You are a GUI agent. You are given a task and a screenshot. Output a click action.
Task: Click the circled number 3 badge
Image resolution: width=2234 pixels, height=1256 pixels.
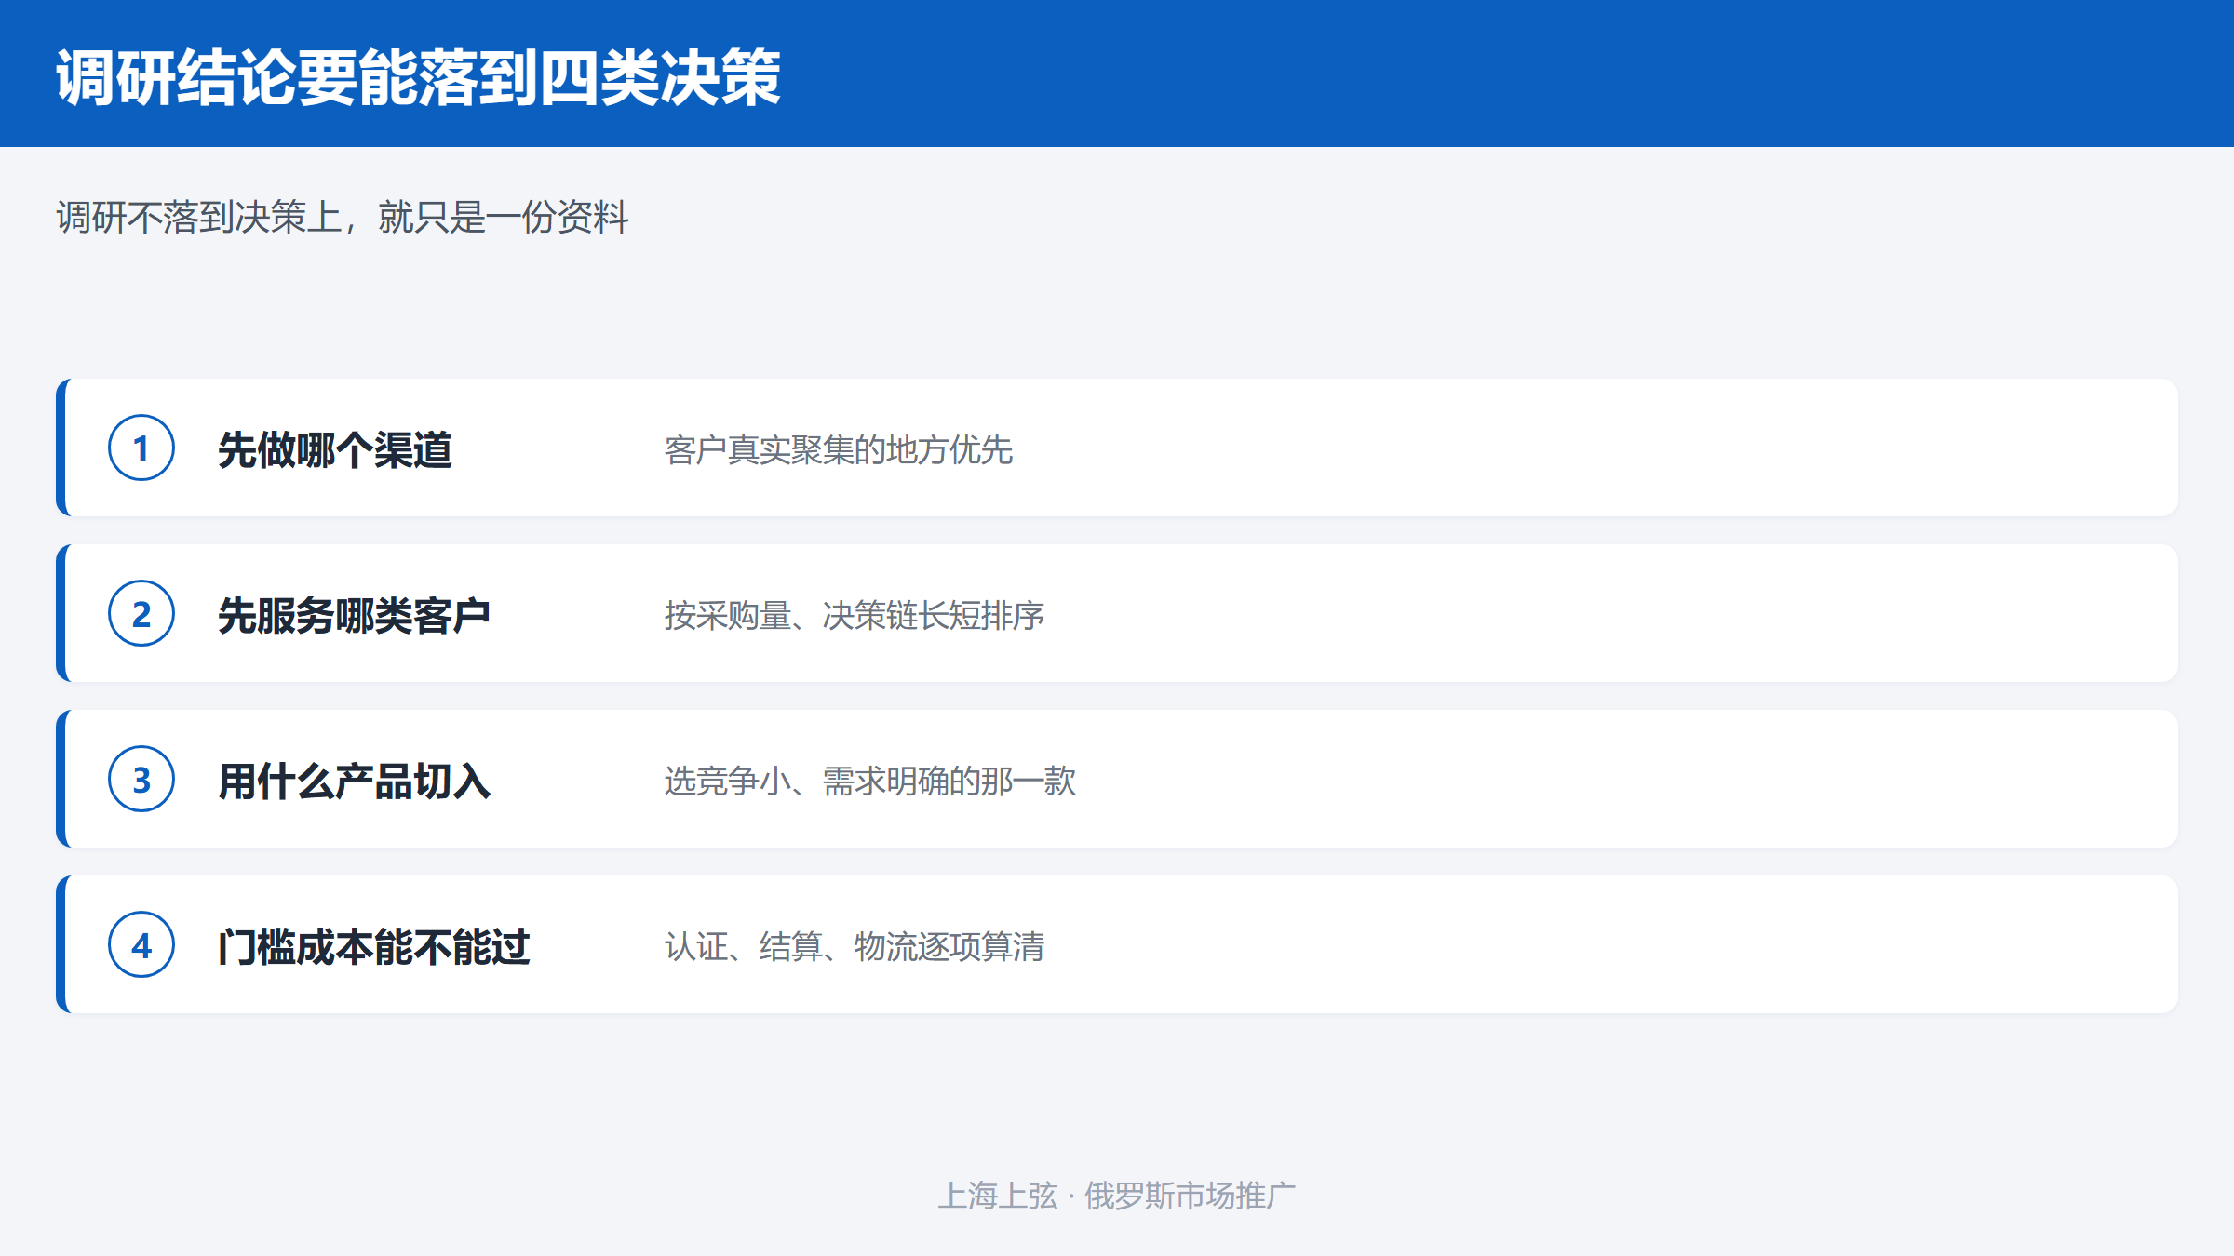point(141,779)
